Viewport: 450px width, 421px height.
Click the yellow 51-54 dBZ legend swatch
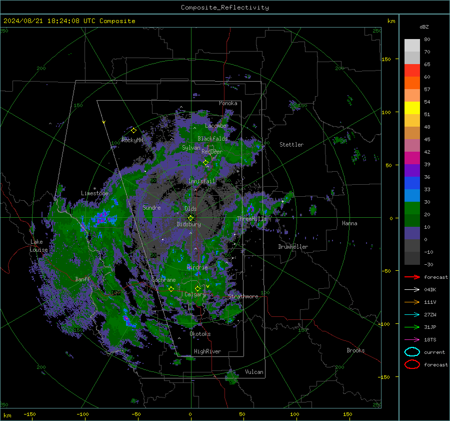pyautogui.click(x=412, y=108)
